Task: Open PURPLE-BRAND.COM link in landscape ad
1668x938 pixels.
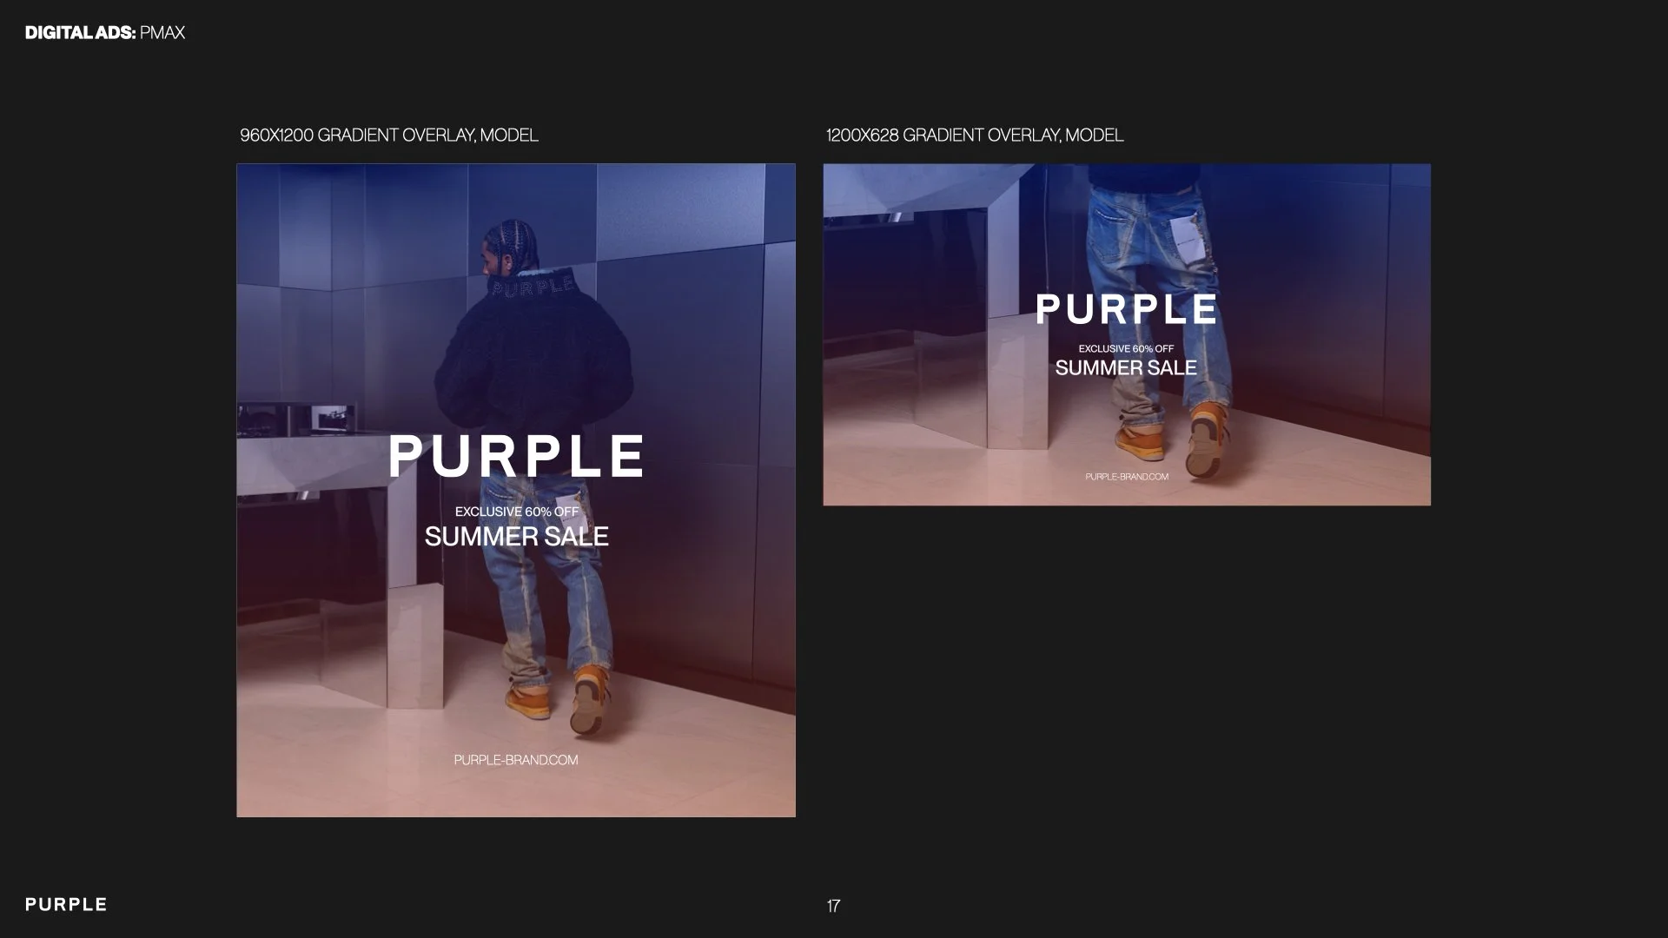Action: (x=1126, y=477)
